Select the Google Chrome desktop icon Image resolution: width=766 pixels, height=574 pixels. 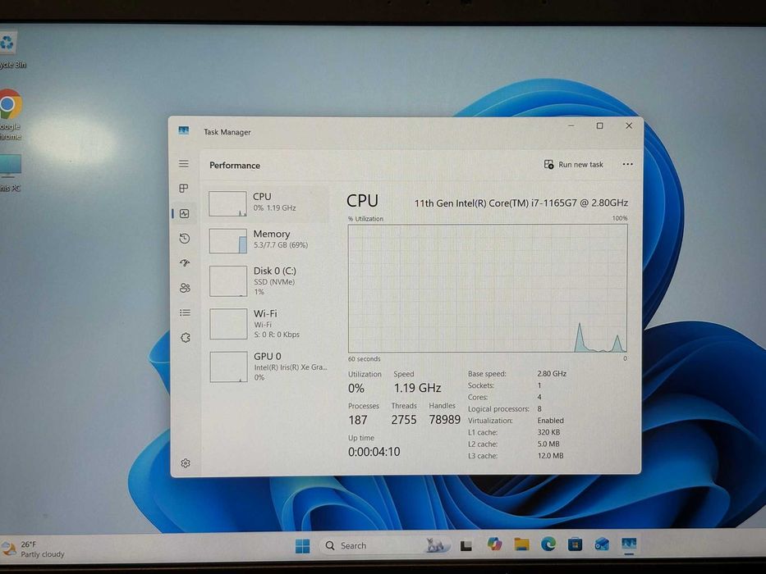[10, 115]
